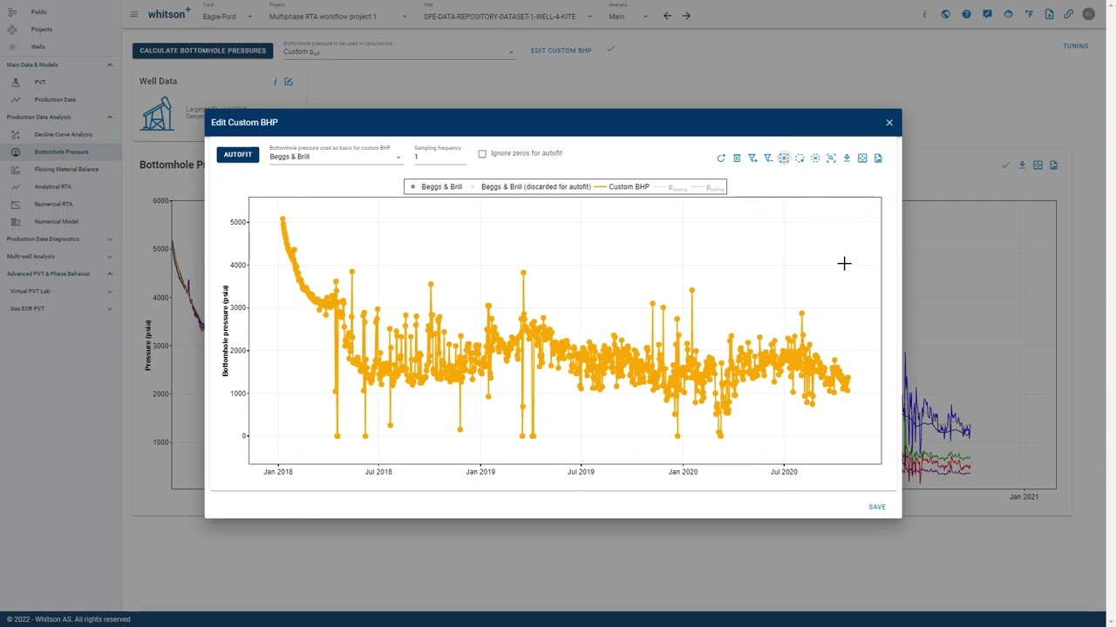Image resolution: width=1116 pixels, height=627 pixels.
Task: Click the Sampling frequency input field
Action: pyautogui.click(x=440, y=157)
